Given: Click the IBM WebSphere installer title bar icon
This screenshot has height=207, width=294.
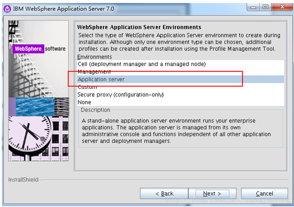Looking at the screenshot, I should [x=7, y=9].
